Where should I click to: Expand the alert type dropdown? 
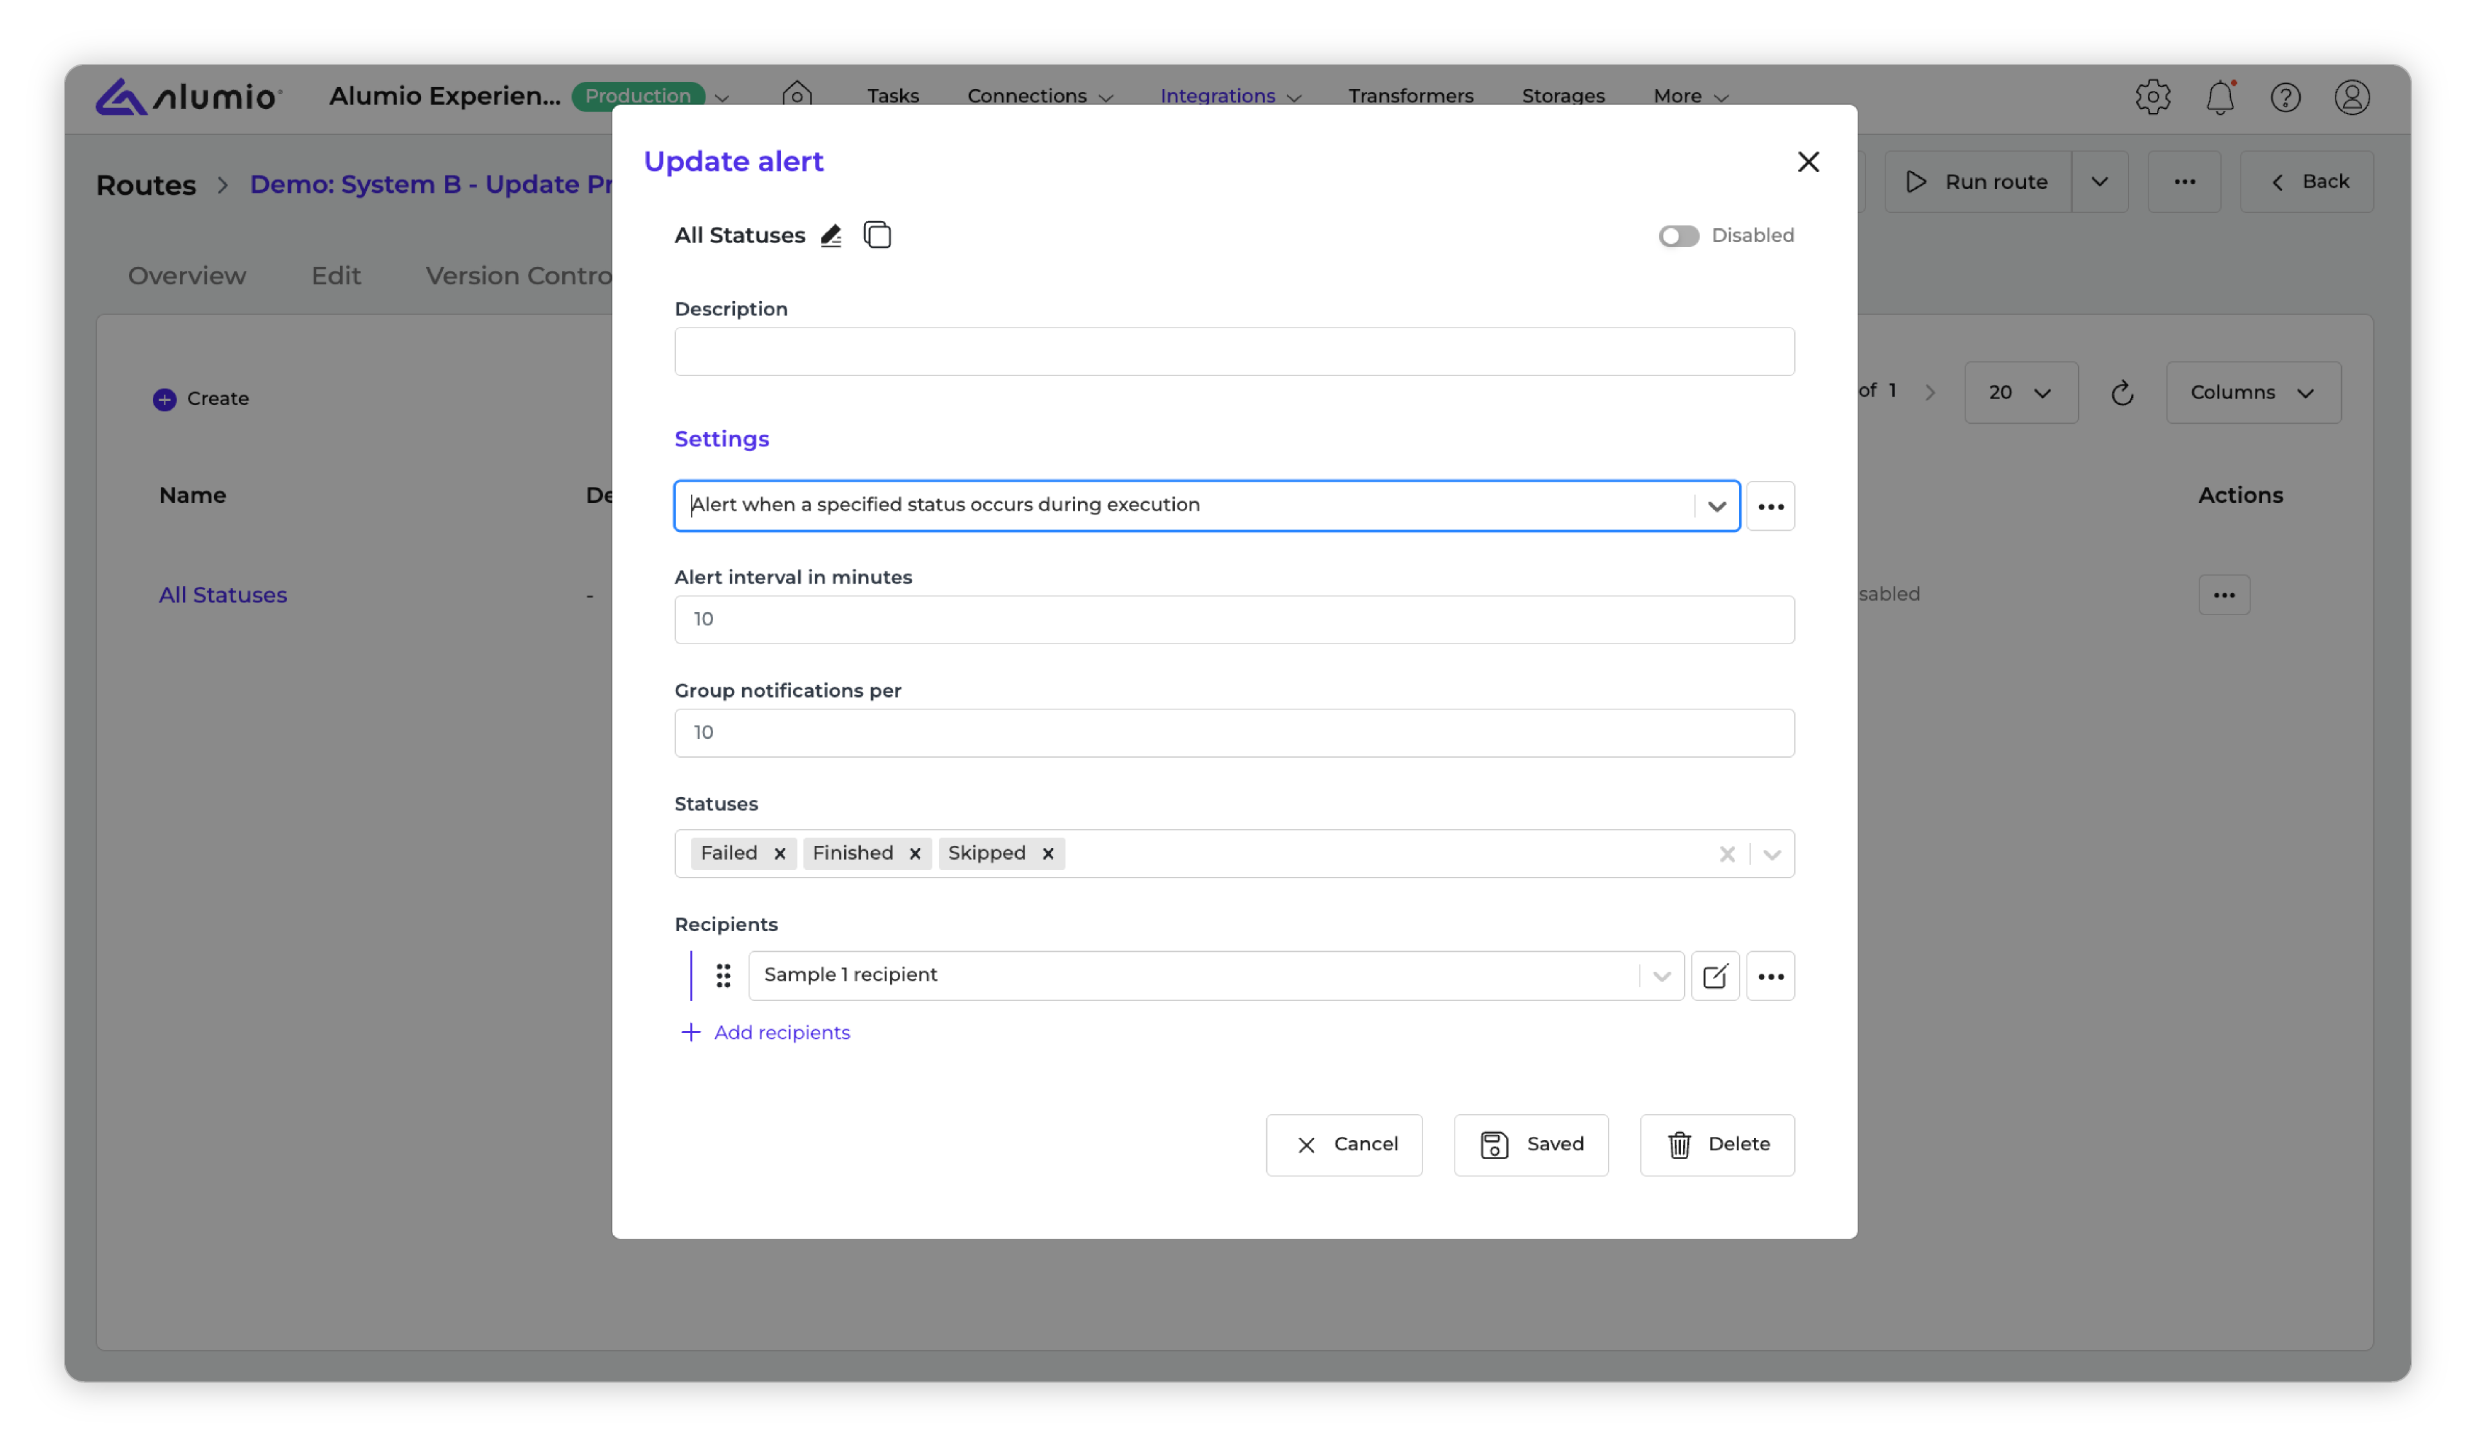pyautogui.click(x=1716, y=506)
